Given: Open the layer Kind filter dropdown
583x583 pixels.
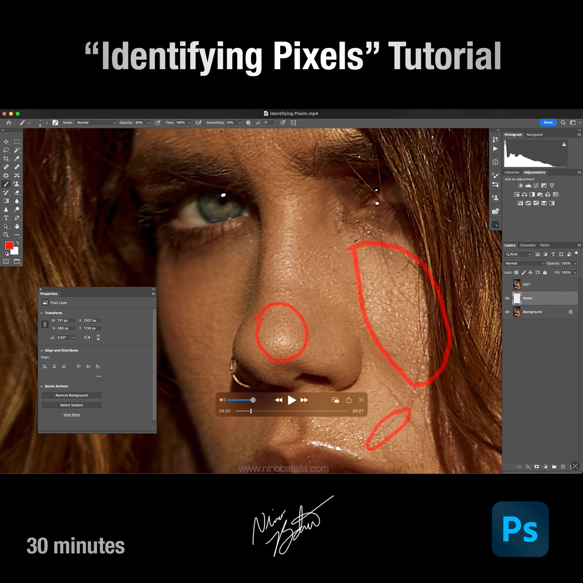Looking at the screenshot, I should [x=518, y=254].
